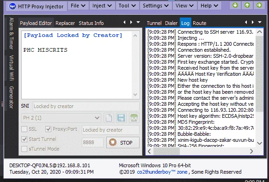
Task: Click DESKTOP-QF0JNL5@192.168.8.101 status text
Action: pos(50,165)
